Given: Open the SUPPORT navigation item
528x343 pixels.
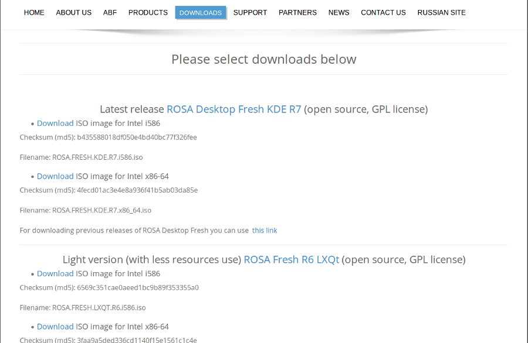Looking at the screenshot, I should click(x=250, y=12).
